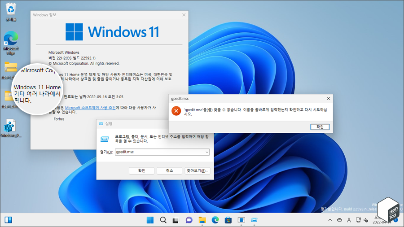This screenshot has height=227, width=404.
Task: Click the Run dialog program icon
Action: coord(104,139)
